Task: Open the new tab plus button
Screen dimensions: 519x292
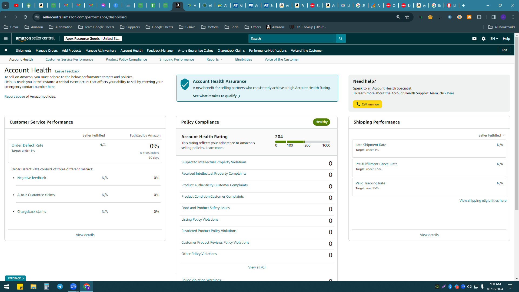Action: tap(464, 5)
